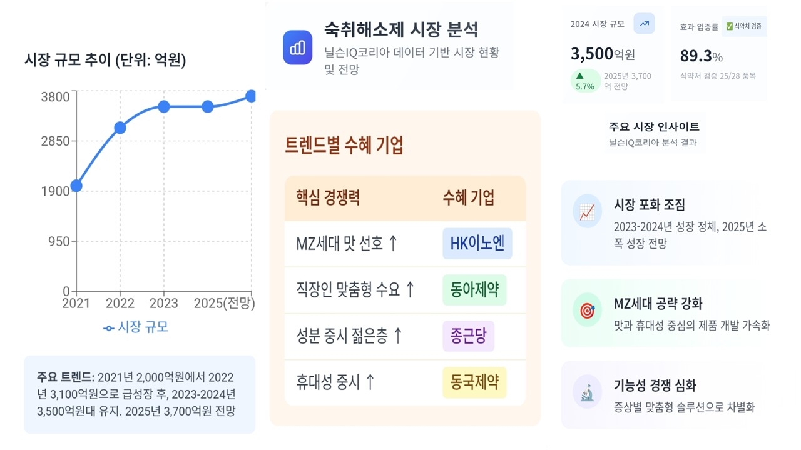
Task: Click the 핵심 경쟁력 column header
Action: coord(328,198)
